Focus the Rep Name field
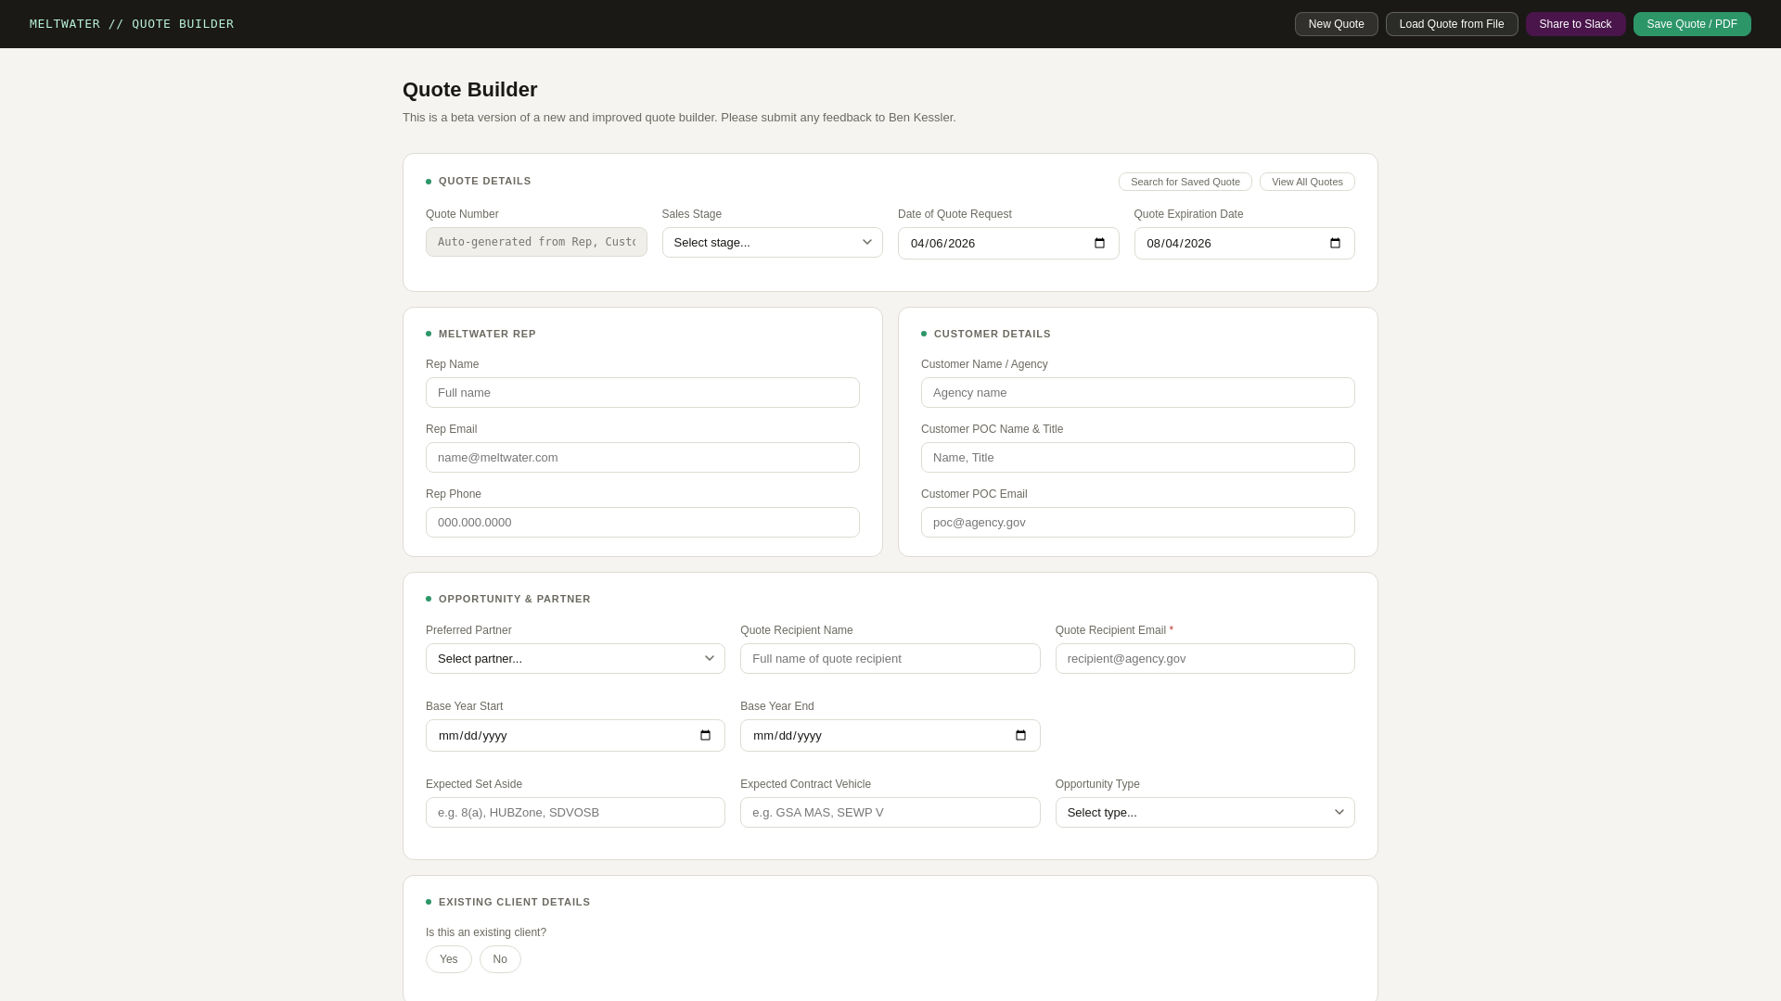The height and width of the screenshot is (1001, 1781). pos(643,393)
